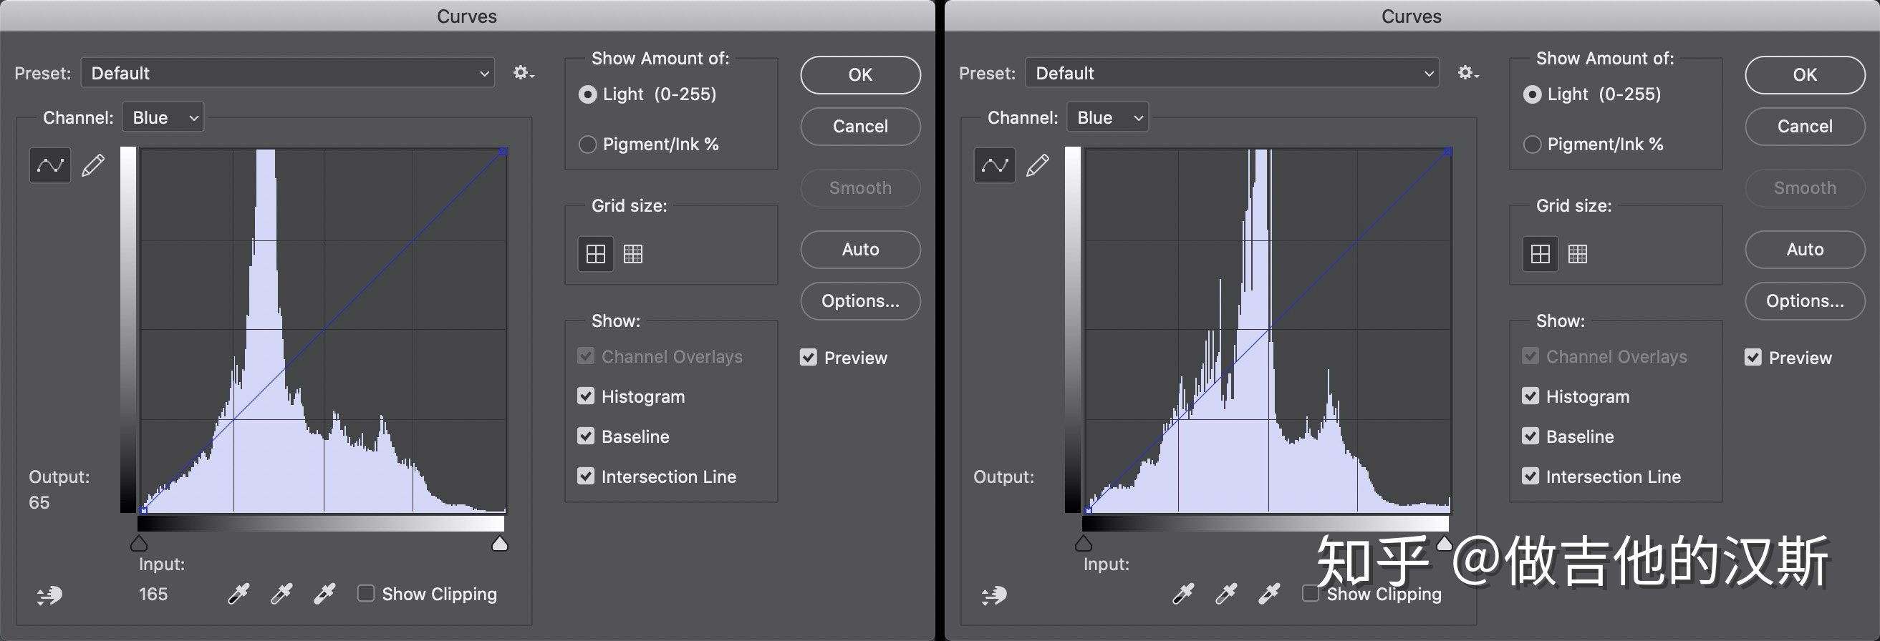Open the Channel dropdown in right dialog
1880x641 pixels.
point(1107,117)
